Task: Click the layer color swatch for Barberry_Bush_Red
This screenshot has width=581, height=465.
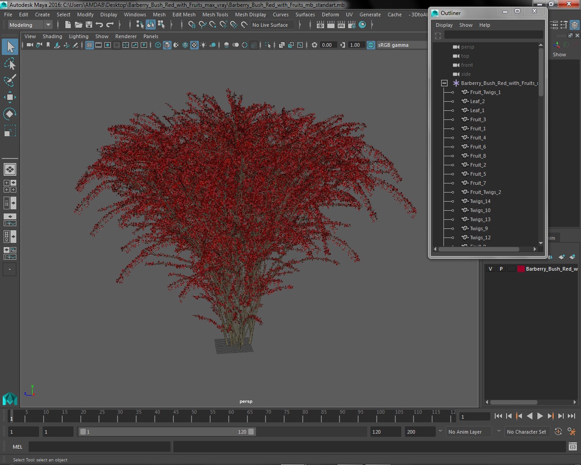Action: (x=521, y=269)
